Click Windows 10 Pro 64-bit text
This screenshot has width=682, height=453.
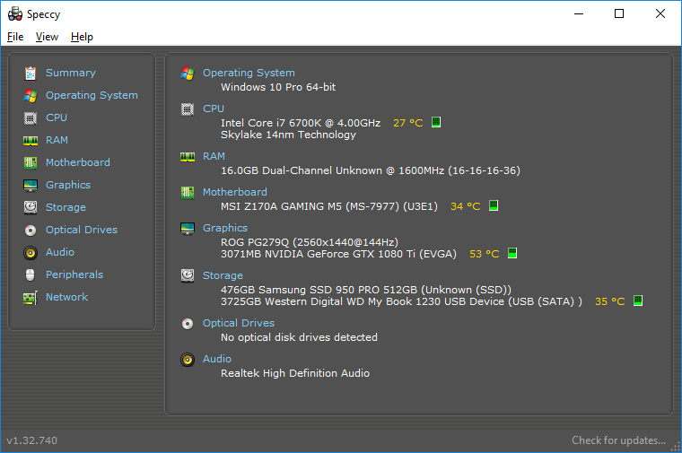[x=278, y=87]
